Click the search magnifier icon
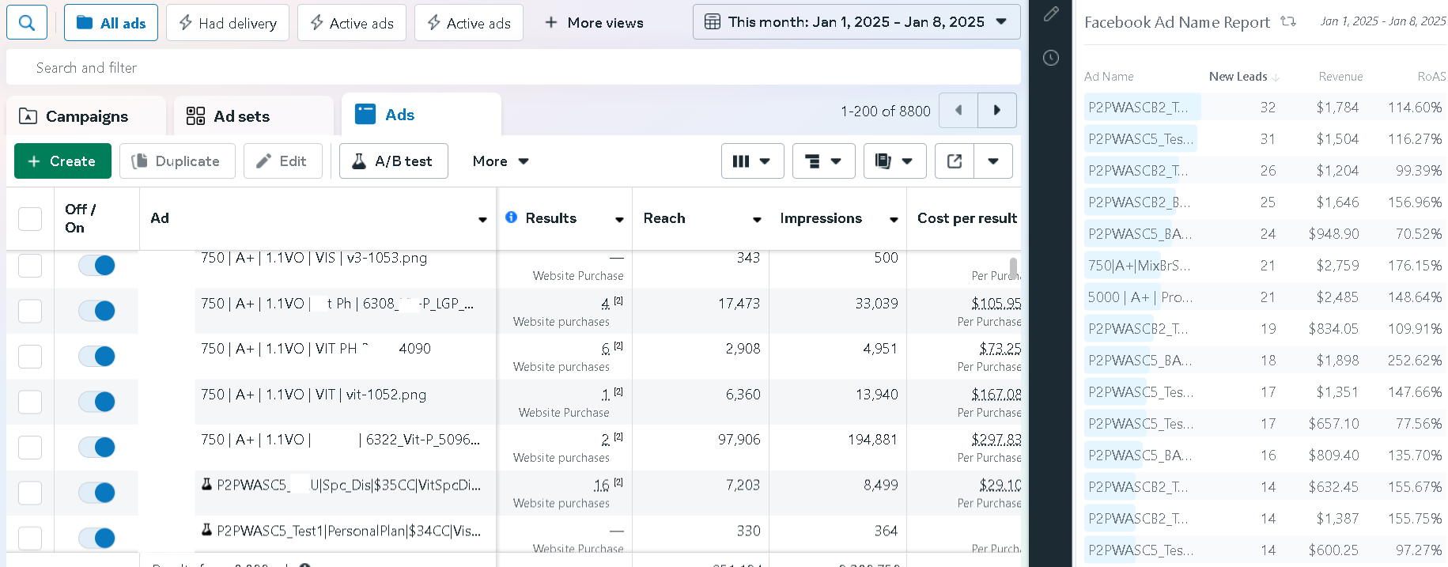Screen dimensions: 1448x567 27,22
